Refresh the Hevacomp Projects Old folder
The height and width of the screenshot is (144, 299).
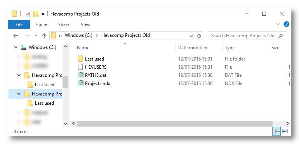click(199, 36)
